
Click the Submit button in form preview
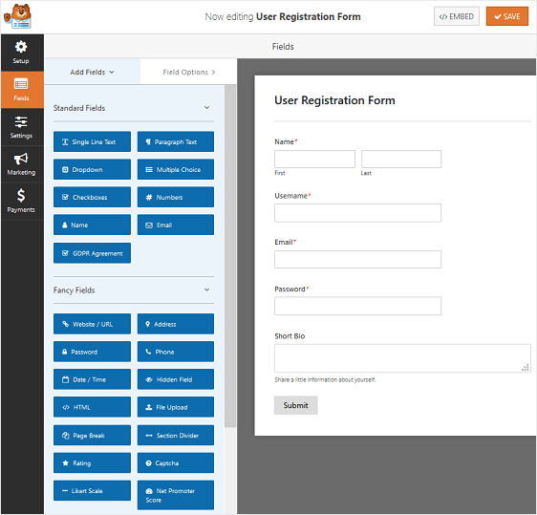click(x=295, y=405)
